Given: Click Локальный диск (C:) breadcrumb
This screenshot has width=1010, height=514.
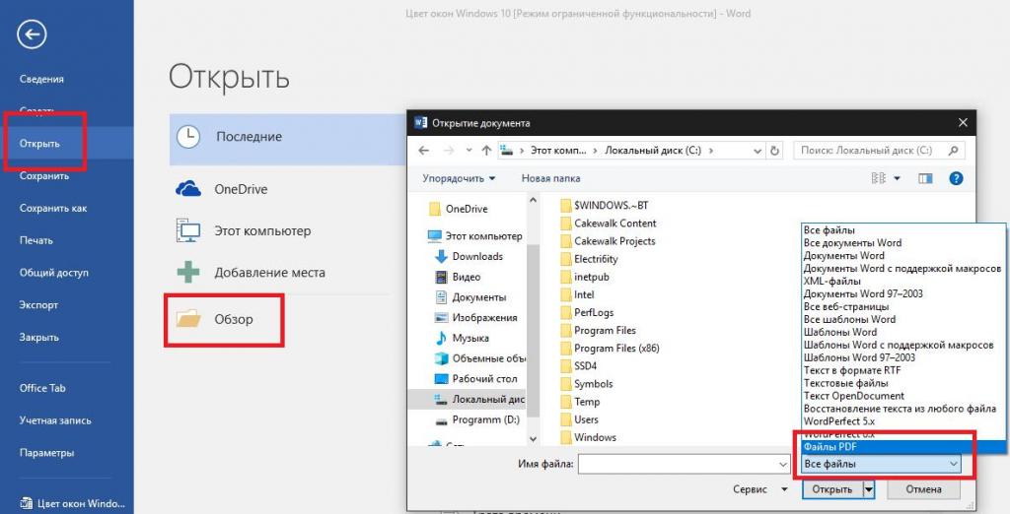Looking at the screenshot, I should pyautogui.click(x=654, y=151).
